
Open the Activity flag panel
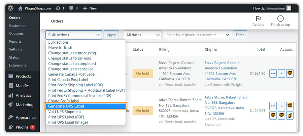point(258,21)
